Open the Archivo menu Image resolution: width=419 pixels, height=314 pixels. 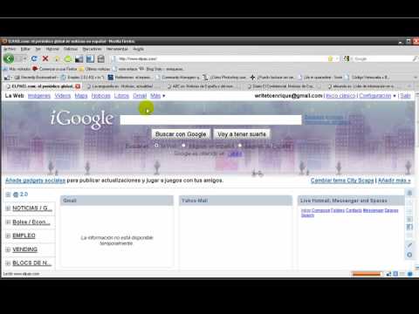point(10,49)
